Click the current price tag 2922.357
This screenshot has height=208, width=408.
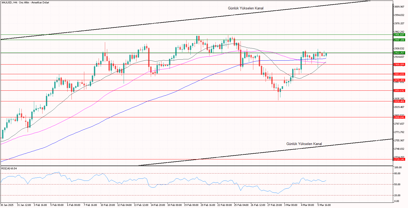point(399,53)
